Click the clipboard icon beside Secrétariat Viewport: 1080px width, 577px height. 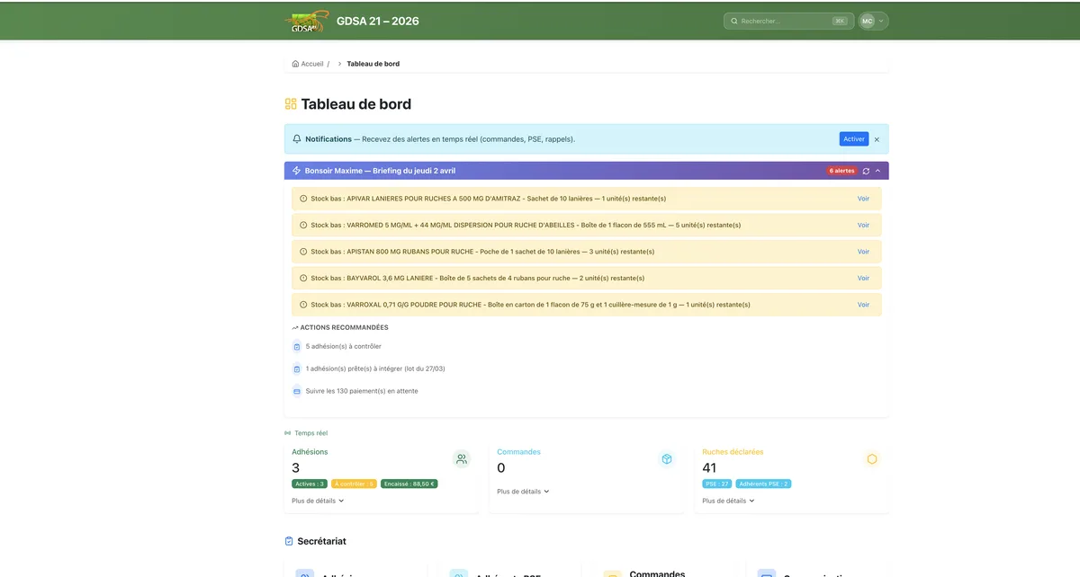tap(288, 540)
